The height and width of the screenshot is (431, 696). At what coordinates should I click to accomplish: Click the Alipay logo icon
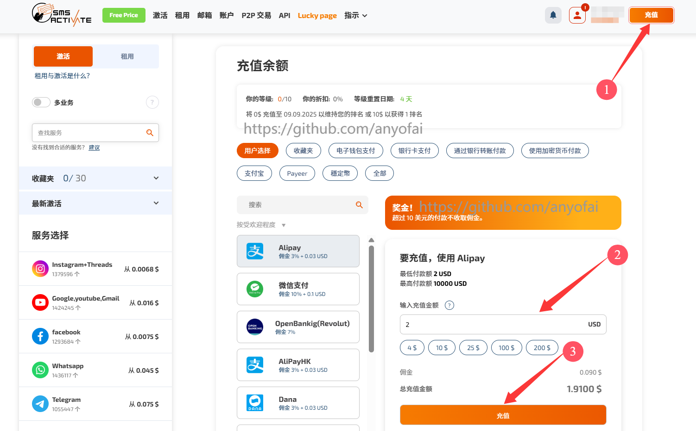click(255, 251)
